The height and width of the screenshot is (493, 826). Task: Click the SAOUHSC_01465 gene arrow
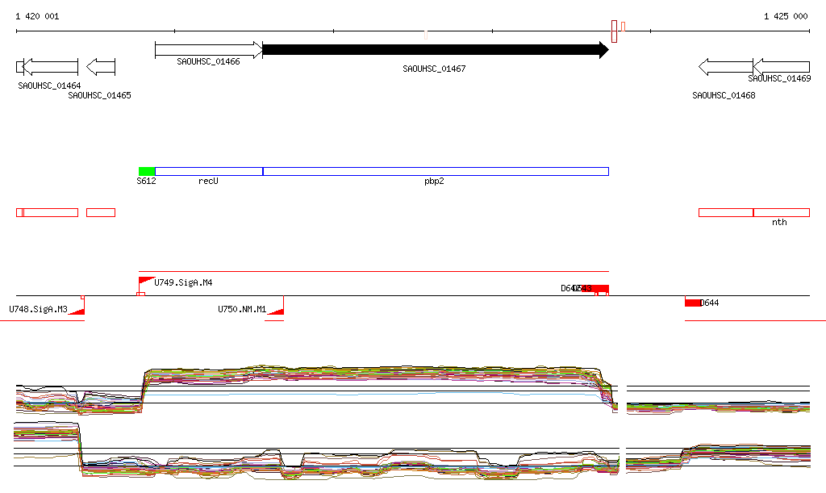click(x=101, y=67)
